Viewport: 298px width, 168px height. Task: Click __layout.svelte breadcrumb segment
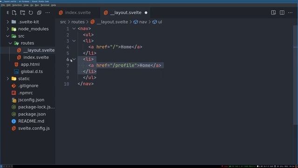[112, 22]
